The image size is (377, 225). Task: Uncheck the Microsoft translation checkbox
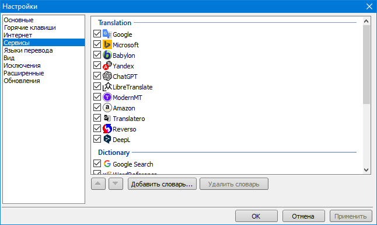(x=97, y=44)
